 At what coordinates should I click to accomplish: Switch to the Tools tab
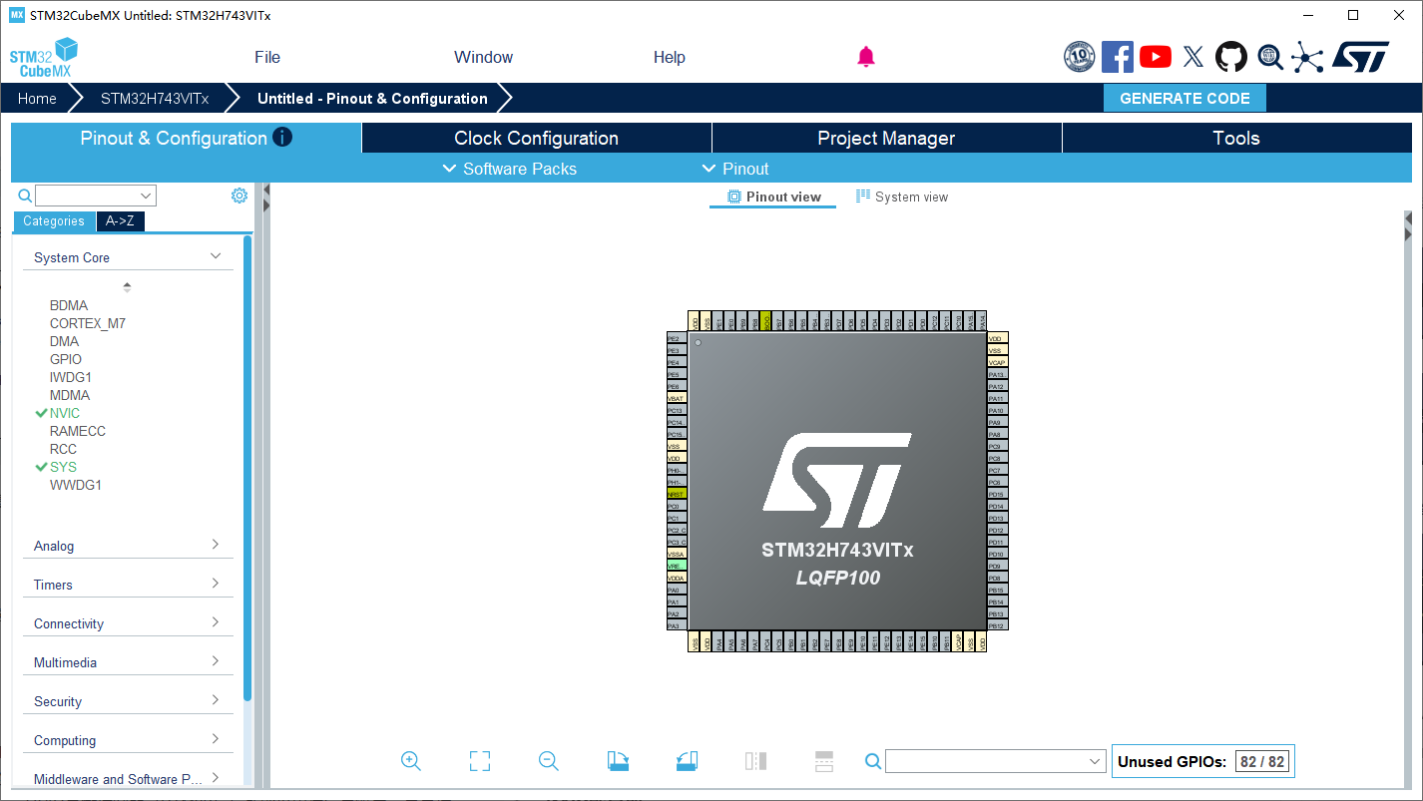pyautogui.click(x=1236, y=138)
